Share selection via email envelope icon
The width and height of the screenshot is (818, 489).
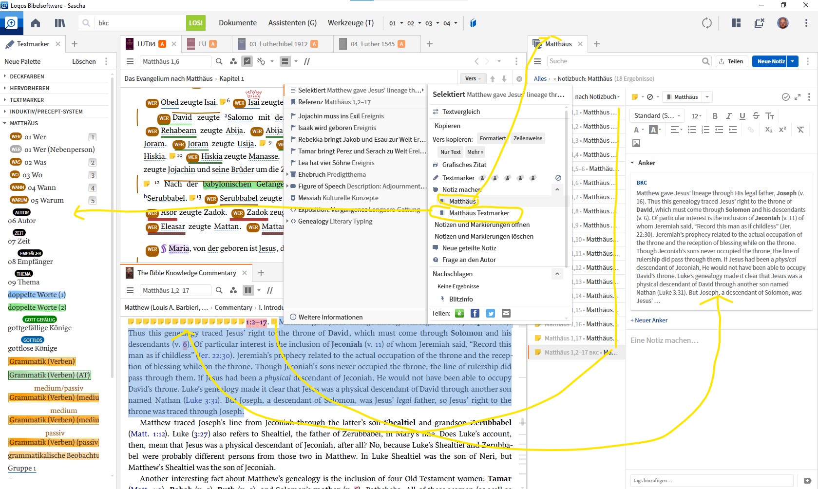click(506, 313)
